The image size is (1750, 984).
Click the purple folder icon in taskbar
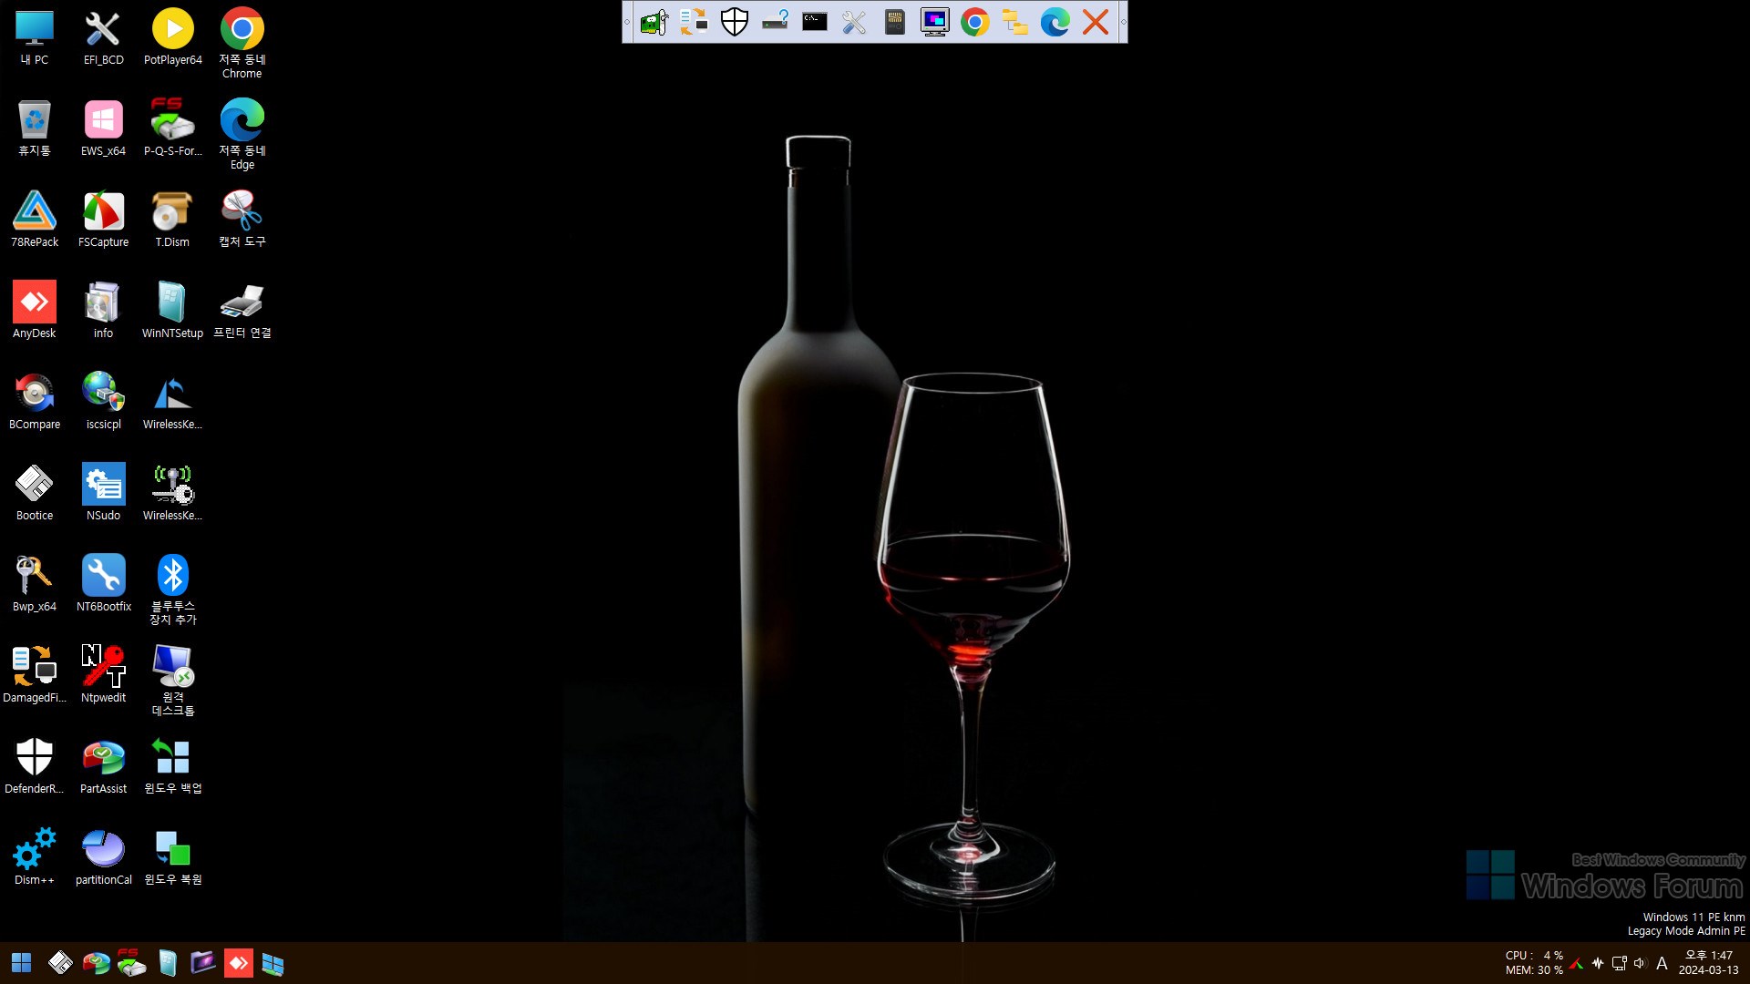tap(202, 963)
